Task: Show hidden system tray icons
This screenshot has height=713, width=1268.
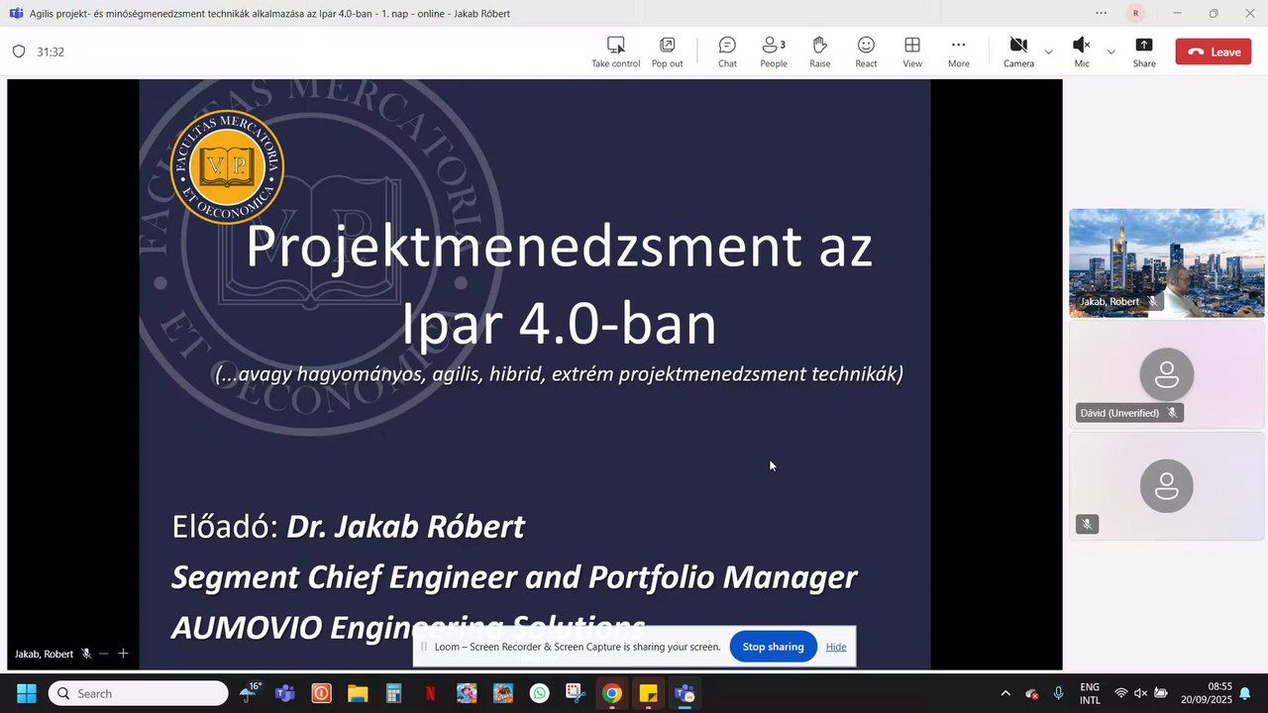Action: 1005,693
